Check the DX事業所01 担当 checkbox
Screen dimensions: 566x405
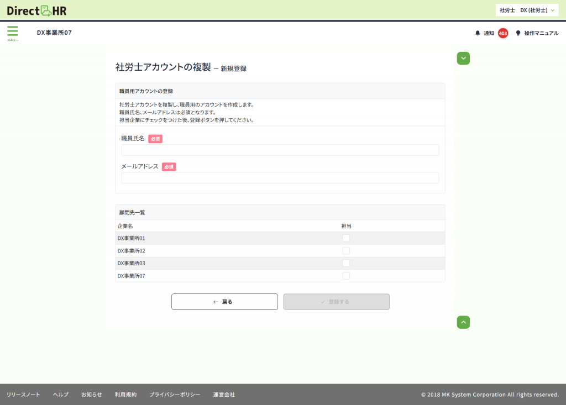pos(346,238)
